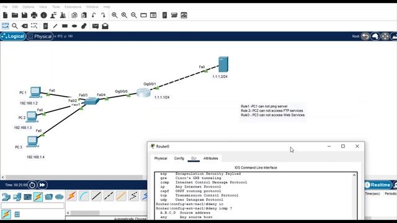The width and height of the screenshot is (397, 223).
Task: Add a Simple PDU with envelope icon
Action: click(x=96, y=26)
